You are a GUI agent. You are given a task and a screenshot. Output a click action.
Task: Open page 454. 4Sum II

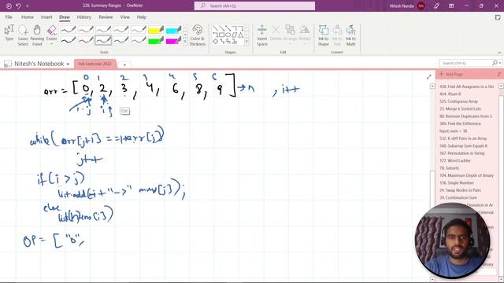[450, 94]
